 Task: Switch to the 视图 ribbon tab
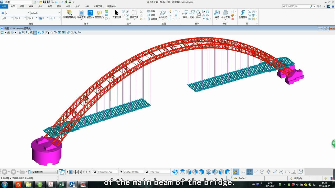point(22,6)
